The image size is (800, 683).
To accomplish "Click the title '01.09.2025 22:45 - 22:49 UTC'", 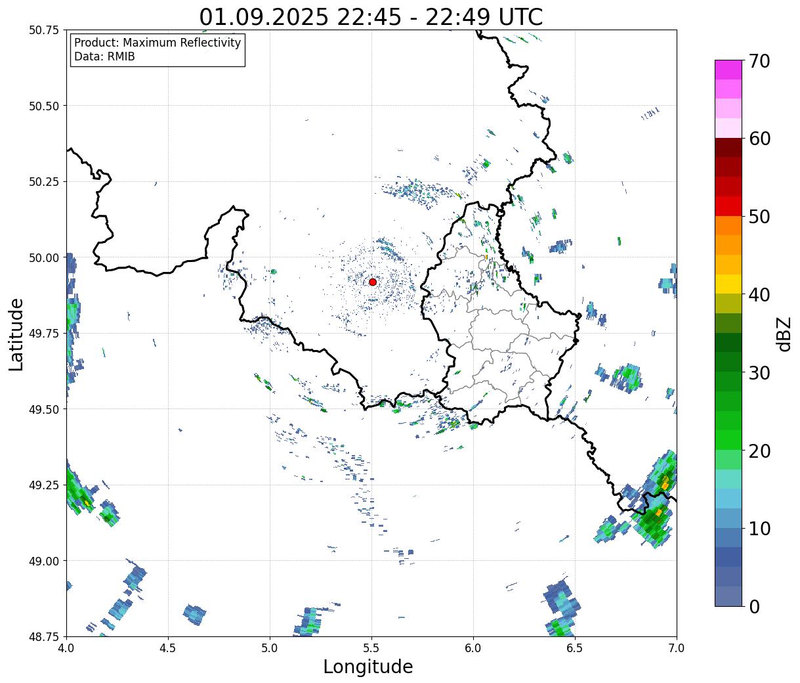I will 371,16.
